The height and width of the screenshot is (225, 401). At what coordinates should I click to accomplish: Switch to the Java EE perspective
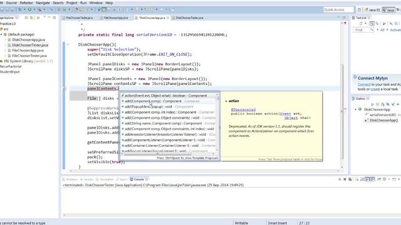[x=372, y=10]
